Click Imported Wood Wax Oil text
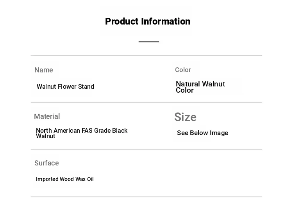The width and height of the screenshot is (293, 211). pyautogui.click(x=64, y=179)
